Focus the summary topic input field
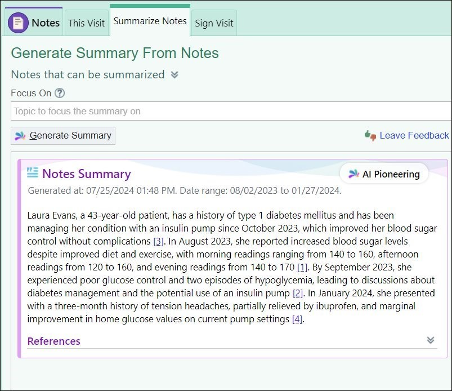The width and height of the screenshot is (452, 391). (x=231, y=111)
